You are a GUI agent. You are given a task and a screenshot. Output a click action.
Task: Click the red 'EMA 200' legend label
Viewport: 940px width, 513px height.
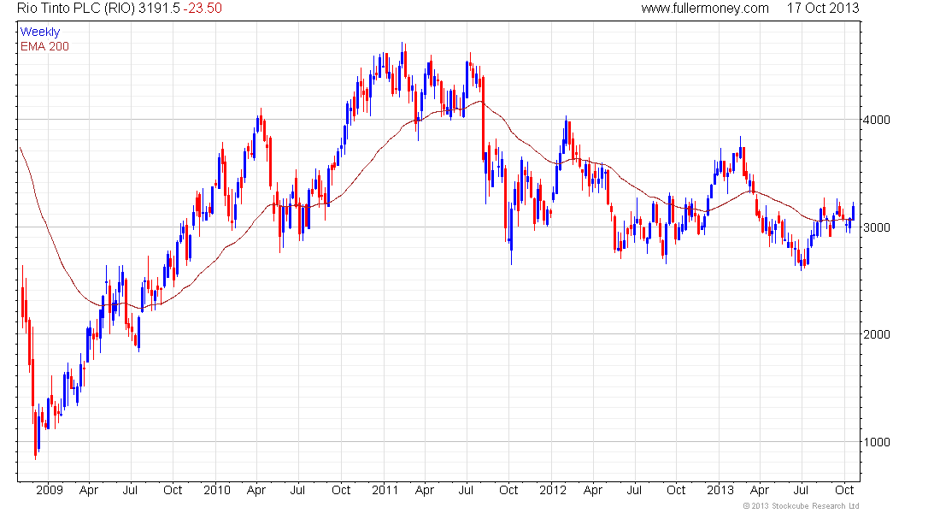pyautogui.click(x=44, y=46)
